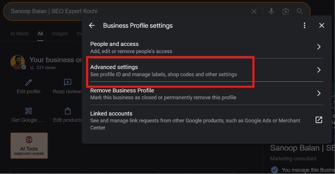Open the Read reviews star icon
Viewport: 335px width, 174px height.
click(67, 82)
